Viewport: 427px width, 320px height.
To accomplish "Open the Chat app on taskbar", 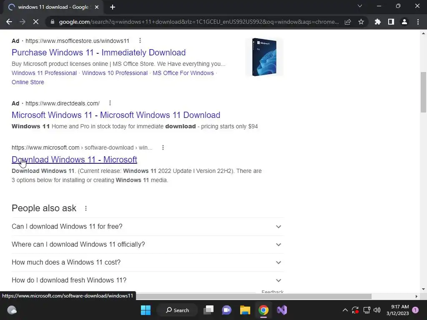I will click(x=226, y=310).
